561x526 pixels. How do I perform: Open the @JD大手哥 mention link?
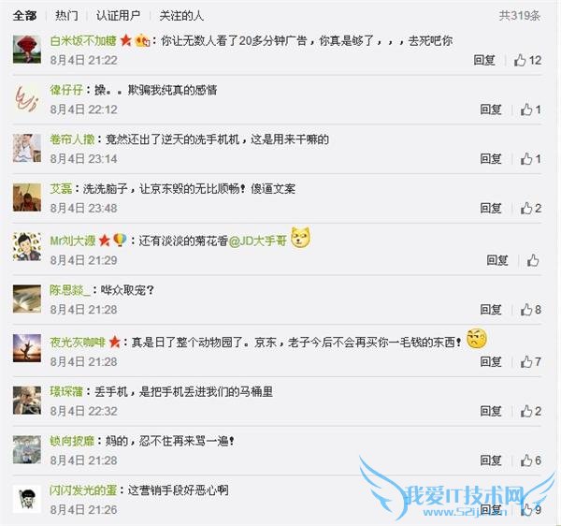coord(258,241)
